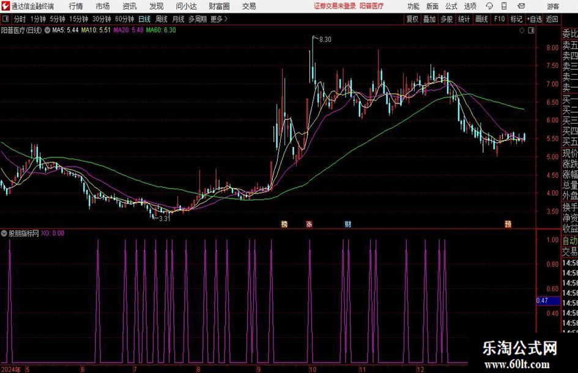Click the XG: 0.00 indicator value
This screenshot has width=578, height=373.
[53, 233]
